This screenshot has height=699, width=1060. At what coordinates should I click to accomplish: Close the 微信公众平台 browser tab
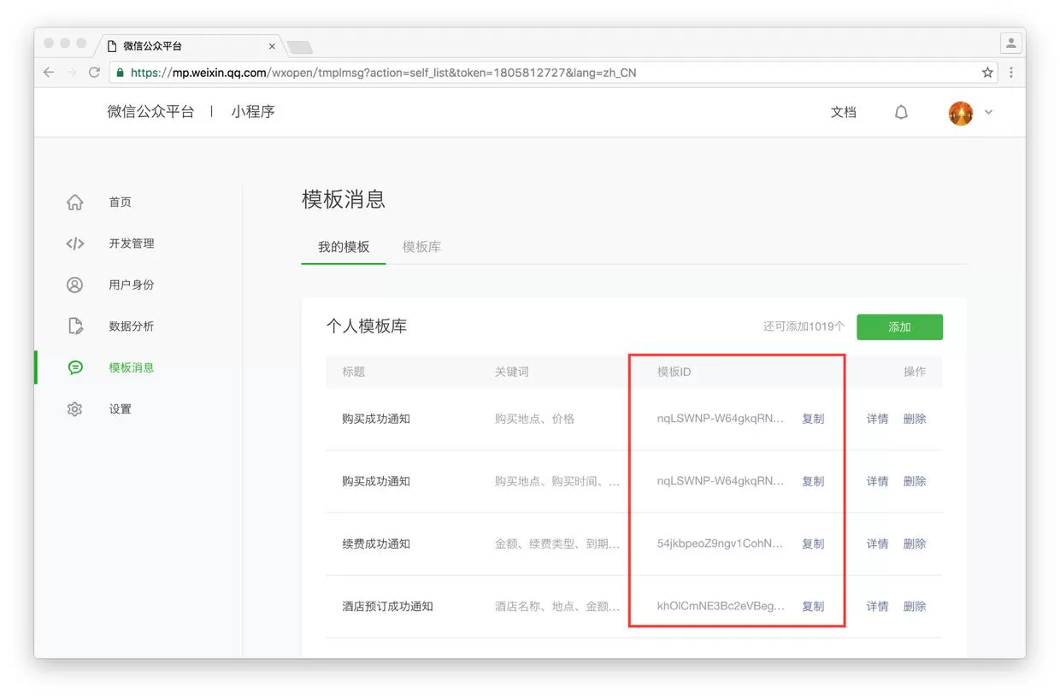coord(273,46)
